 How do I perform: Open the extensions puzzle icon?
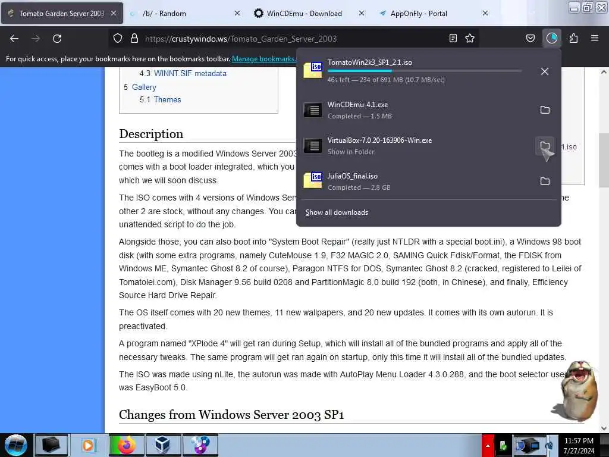[x=573, y=38]
